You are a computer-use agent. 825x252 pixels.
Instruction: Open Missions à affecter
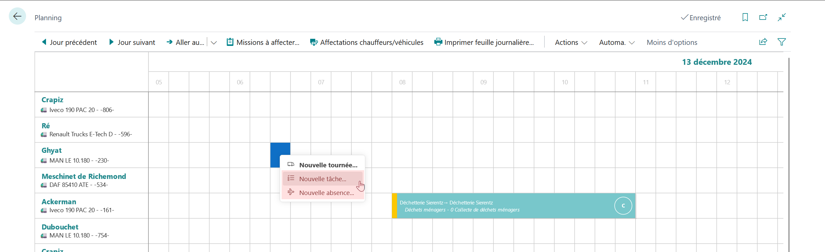click(x=263, y=42)
